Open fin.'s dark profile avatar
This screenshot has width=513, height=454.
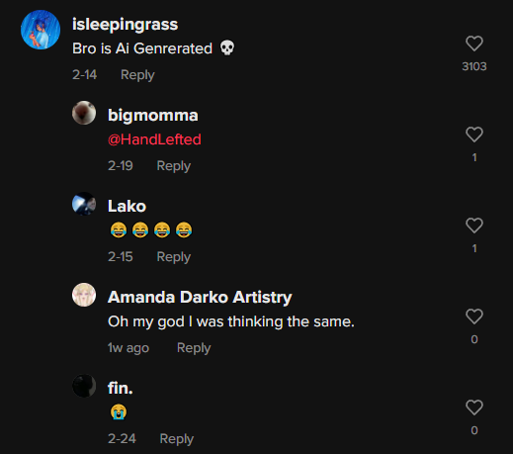pyautogui.click(x=84, y=386)
